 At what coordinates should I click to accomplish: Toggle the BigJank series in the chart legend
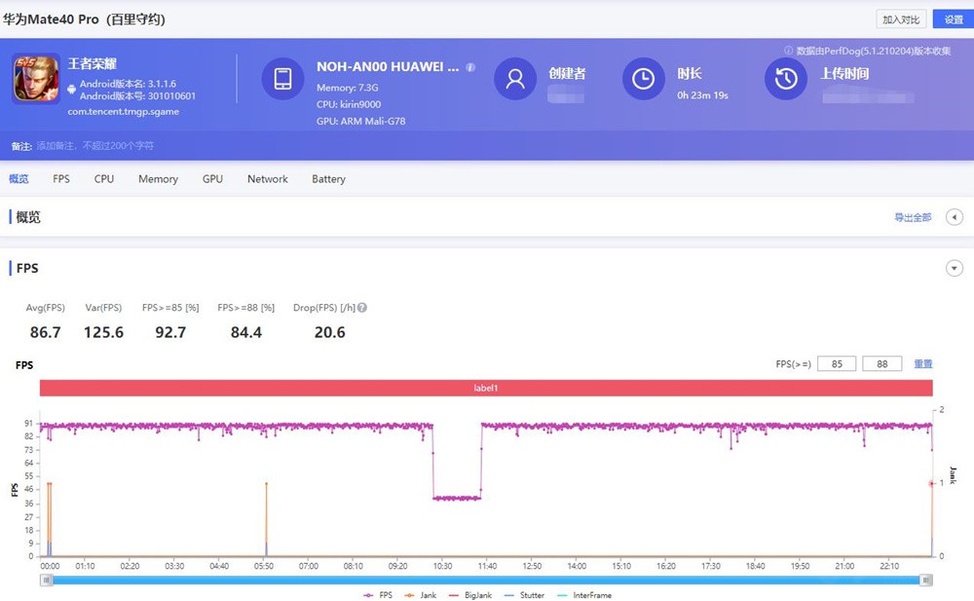coord(469,595)
